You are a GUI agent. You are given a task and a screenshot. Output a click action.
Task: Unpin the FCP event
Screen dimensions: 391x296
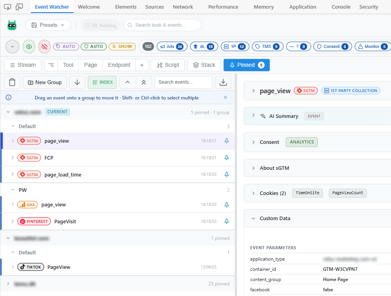coord(227,158)
